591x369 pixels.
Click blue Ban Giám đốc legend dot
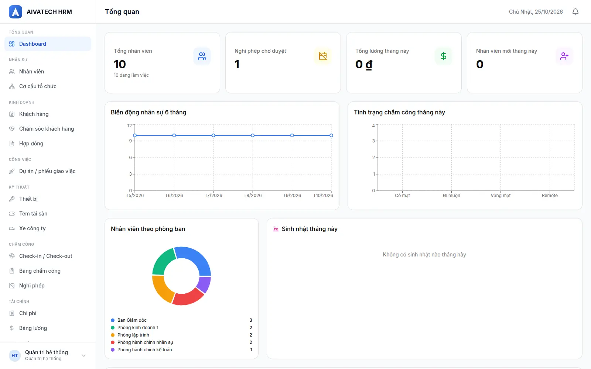[113, 320]
